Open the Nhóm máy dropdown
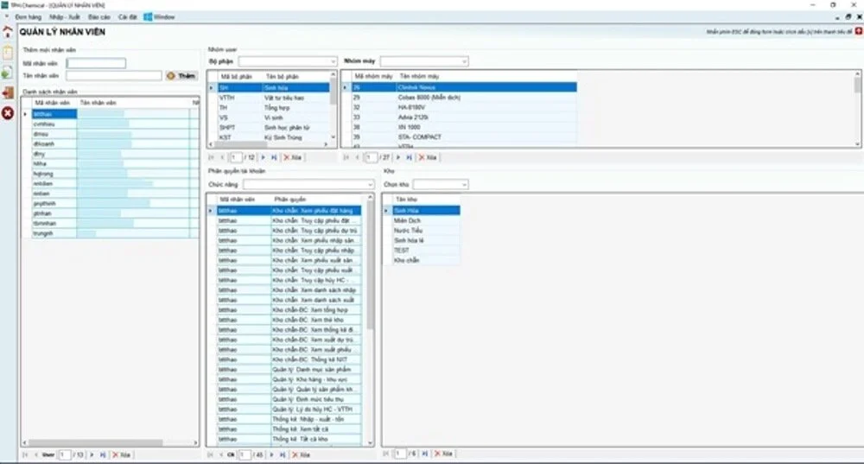Image resolution: width=864 pixels, height=464 pixels. click(465, 61)
